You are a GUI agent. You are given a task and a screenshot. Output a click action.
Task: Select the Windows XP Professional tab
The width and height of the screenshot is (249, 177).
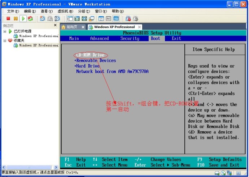click(114, 27)
